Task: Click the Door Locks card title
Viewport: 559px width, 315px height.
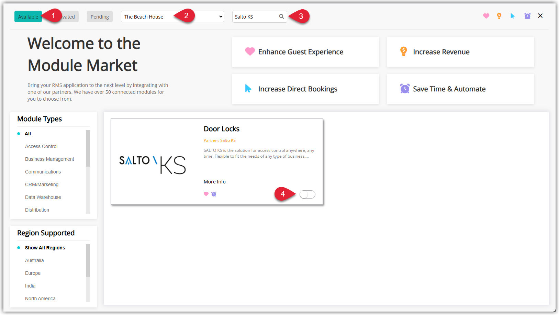Action: coord(222,129)
